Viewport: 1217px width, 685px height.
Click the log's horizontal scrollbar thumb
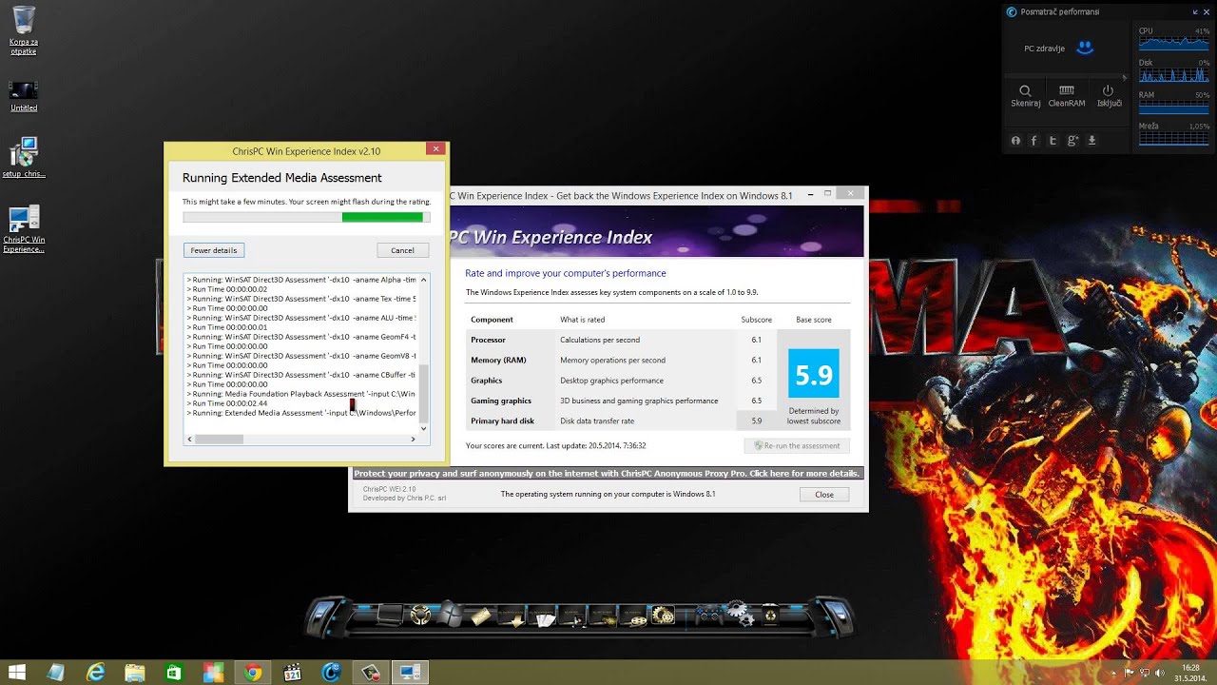click(219, 439)
